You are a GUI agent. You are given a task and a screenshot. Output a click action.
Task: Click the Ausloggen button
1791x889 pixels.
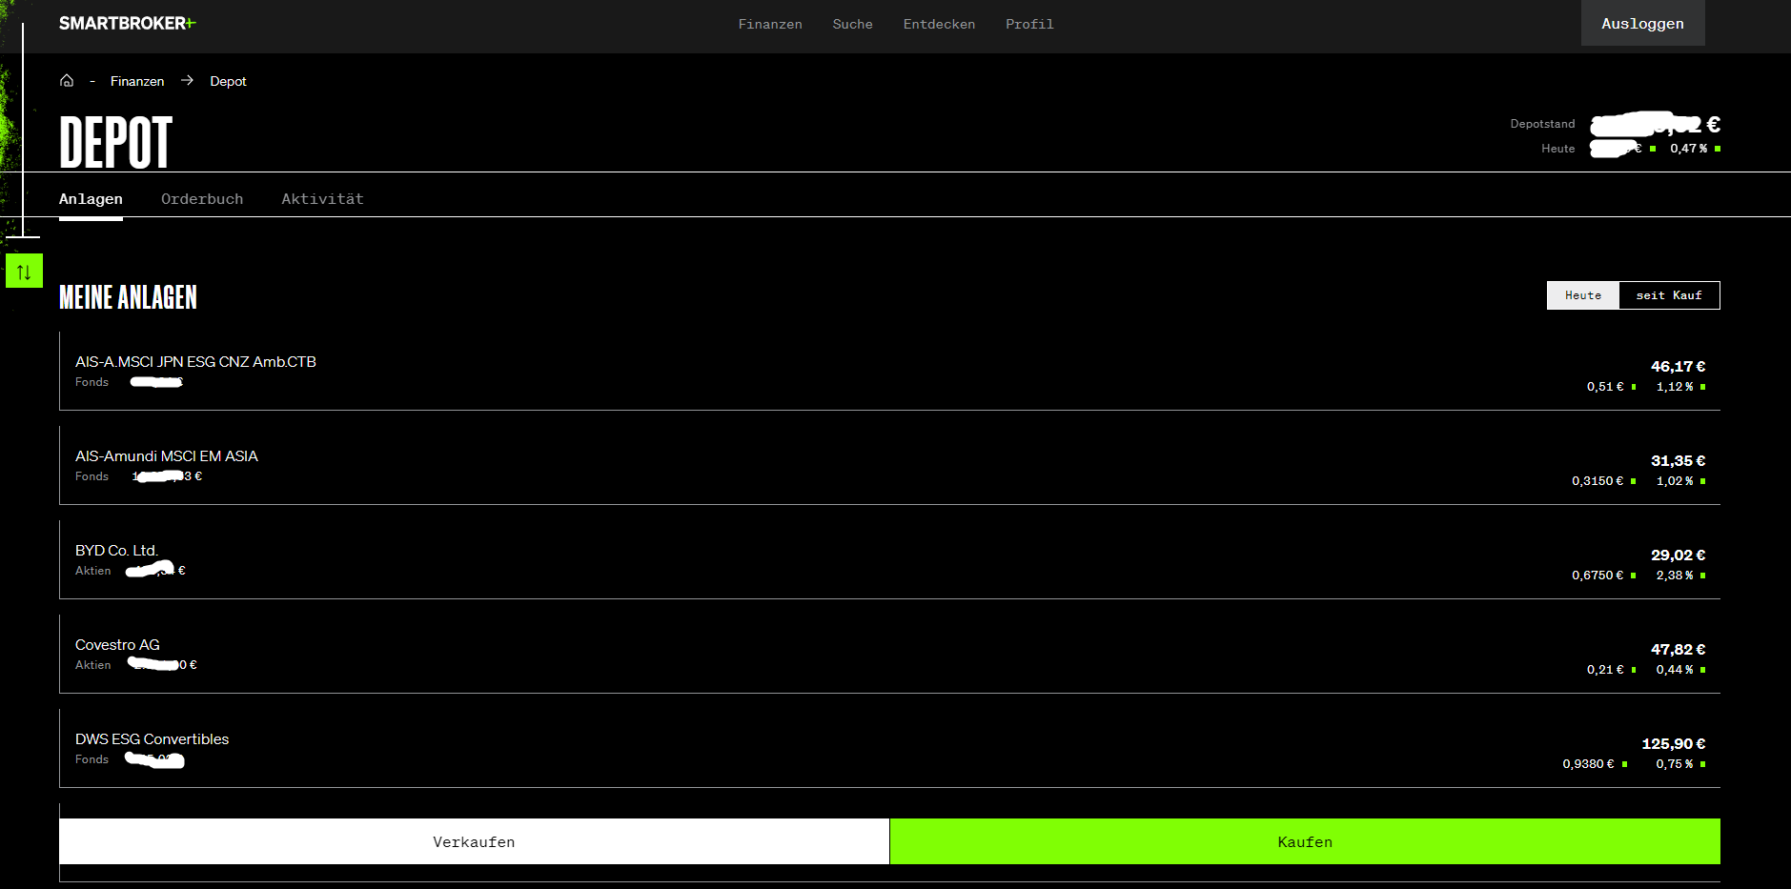1642,23
